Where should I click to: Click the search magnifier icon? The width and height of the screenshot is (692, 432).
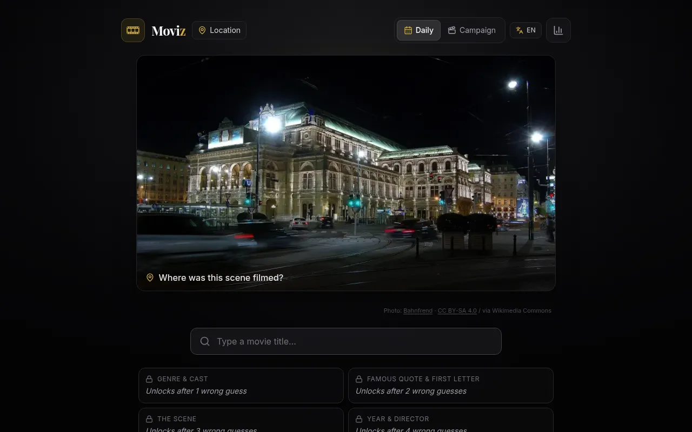point(205,341)
